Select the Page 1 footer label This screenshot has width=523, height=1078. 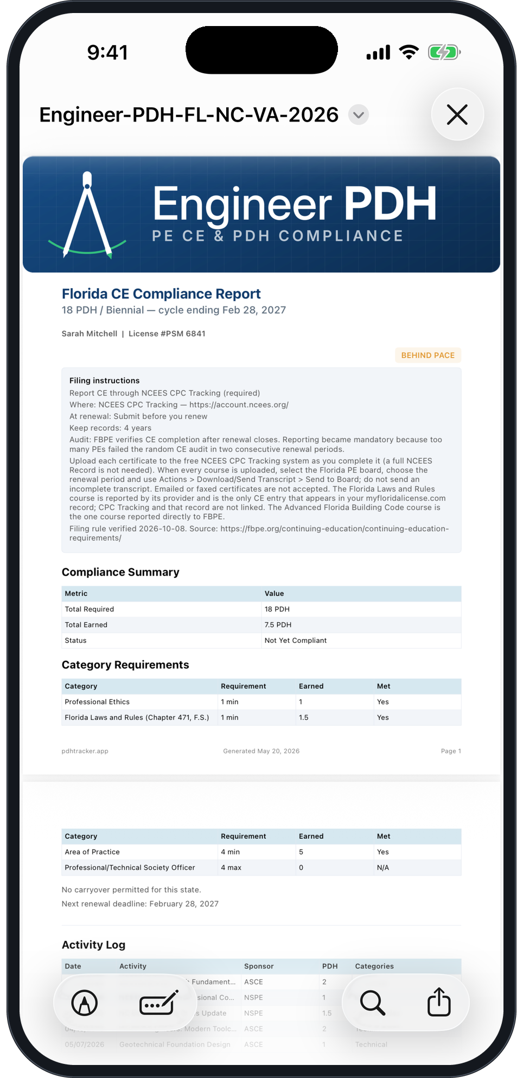click(x=451, y=751)
